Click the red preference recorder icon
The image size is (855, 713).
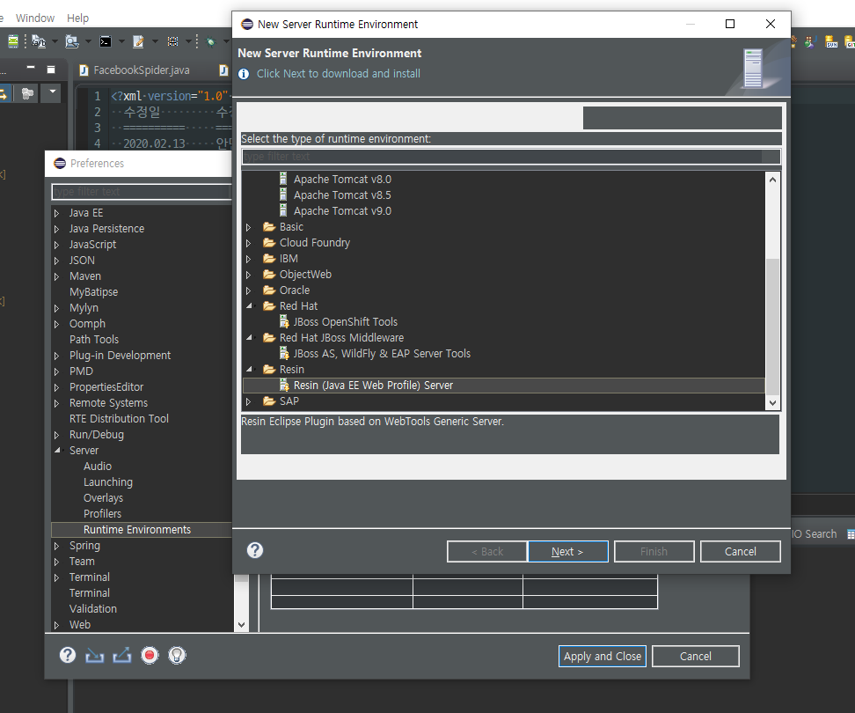pos(150,656)
